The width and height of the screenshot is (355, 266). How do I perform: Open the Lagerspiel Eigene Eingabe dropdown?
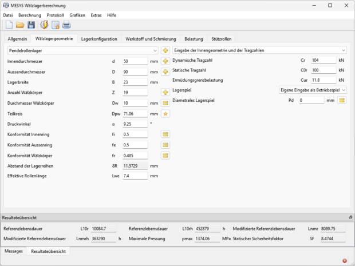tap(343, 90)
